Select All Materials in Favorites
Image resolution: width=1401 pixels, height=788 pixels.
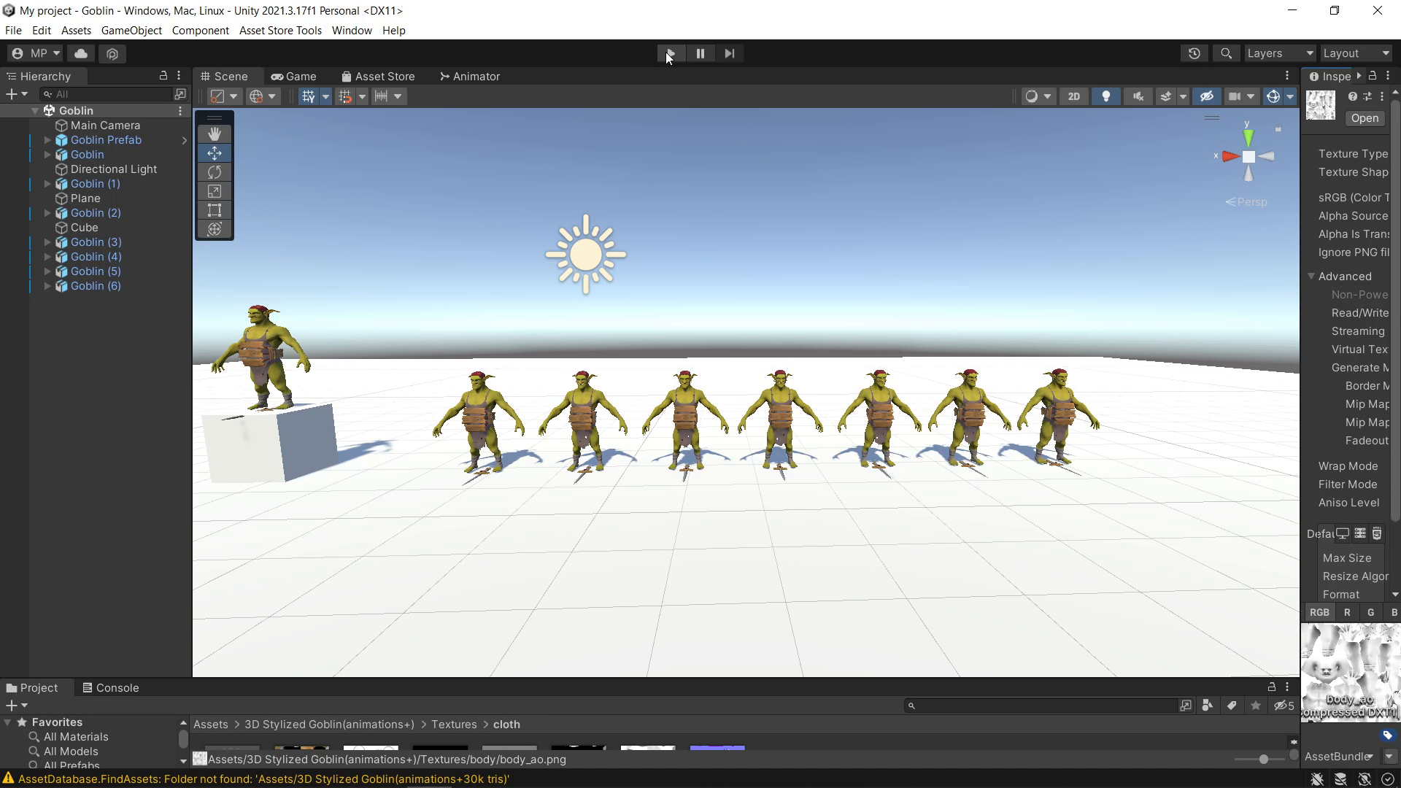pos(76,737)
